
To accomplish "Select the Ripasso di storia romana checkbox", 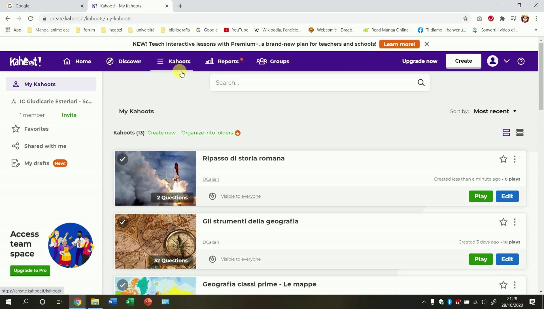I will [x=123, y=159].
